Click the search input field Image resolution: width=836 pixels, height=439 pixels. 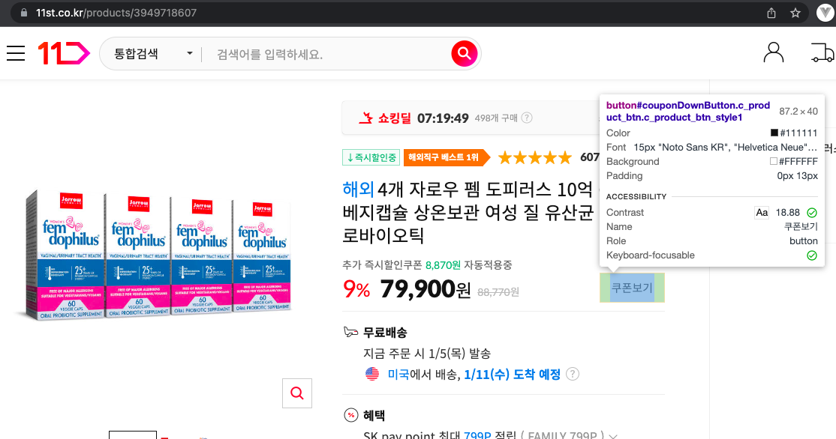(x=328, y=54)
